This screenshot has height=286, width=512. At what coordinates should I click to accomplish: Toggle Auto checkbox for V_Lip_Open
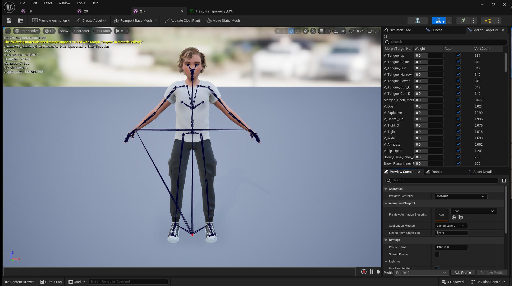pos(458,151)
